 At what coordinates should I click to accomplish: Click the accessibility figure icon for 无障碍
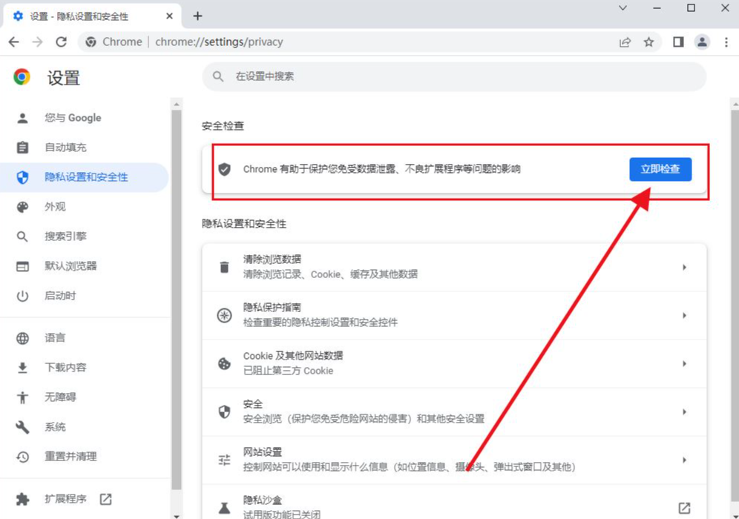tap(22, 397)
